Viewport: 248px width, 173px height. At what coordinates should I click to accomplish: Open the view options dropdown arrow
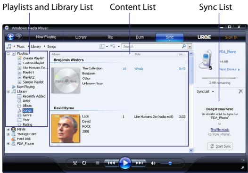point(119,47)
